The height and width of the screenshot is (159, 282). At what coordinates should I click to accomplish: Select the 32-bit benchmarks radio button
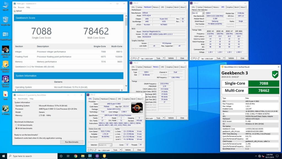point(16,125)
